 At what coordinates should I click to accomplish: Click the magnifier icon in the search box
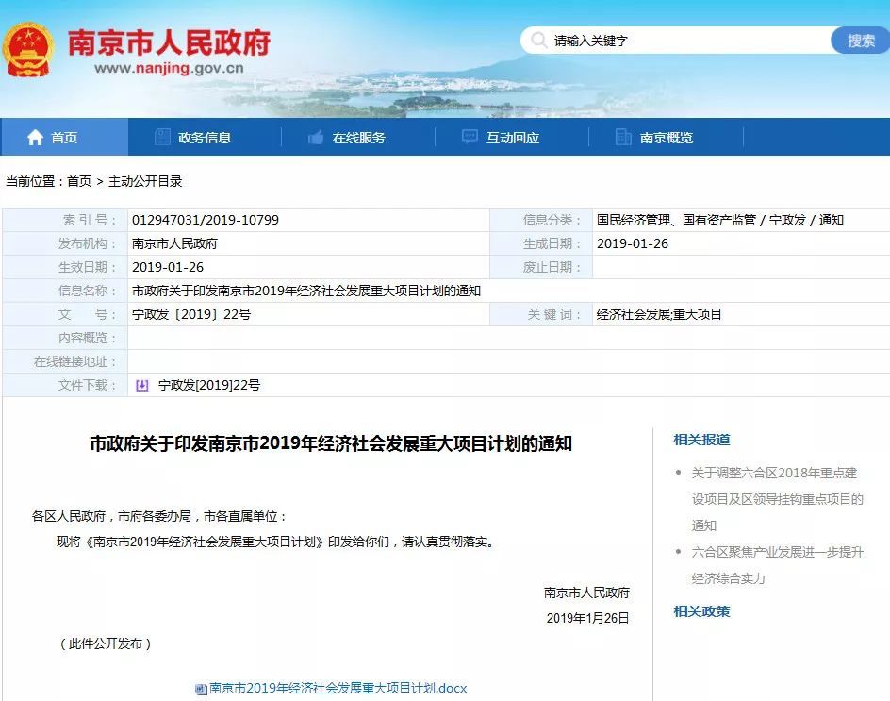538,41
